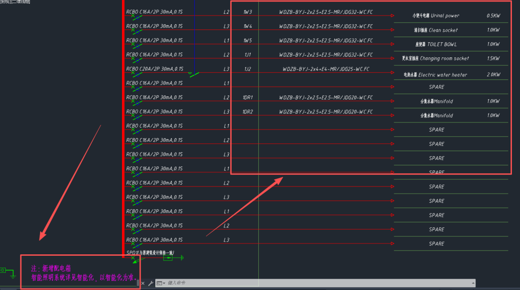Select the Changing room socket label
The height and width of the screenshot is (290, 520).
435,58
